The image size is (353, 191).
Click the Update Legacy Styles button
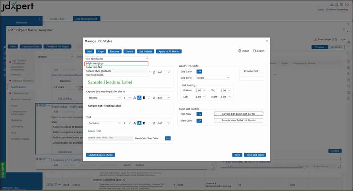click(x=101, y=155)
